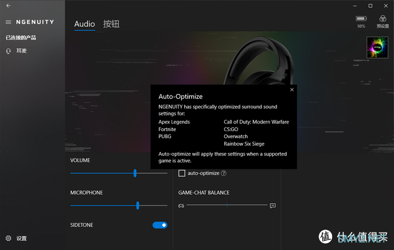Minimize the NGENUITY window
Screen dimensions: 394x250
(x=355, y=6)
